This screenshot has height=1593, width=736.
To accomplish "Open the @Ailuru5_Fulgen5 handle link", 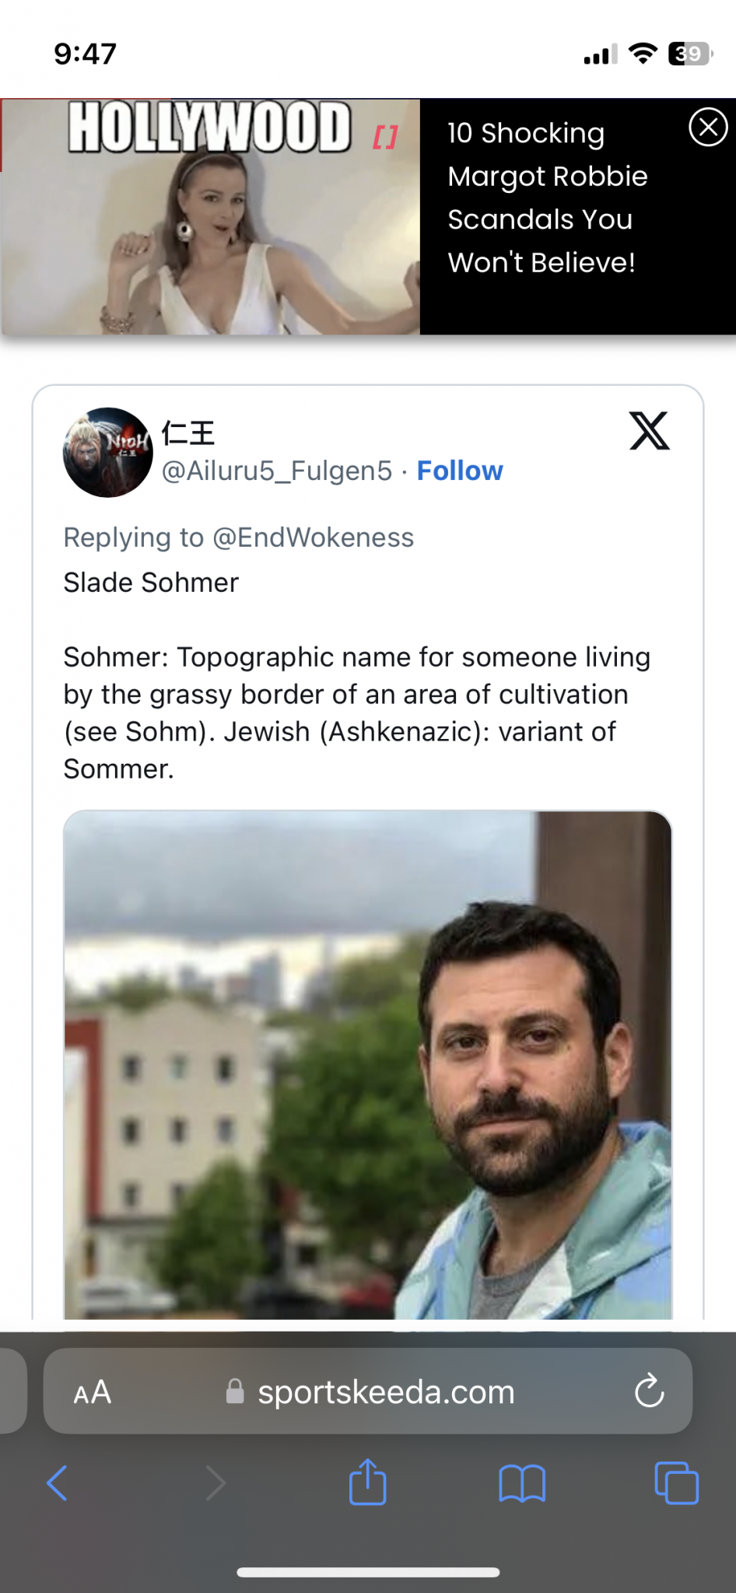I will coord(276,471).
